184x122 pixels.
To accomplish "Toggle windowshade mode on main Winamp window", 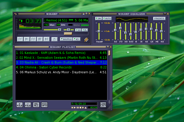I will pos(86,14).
